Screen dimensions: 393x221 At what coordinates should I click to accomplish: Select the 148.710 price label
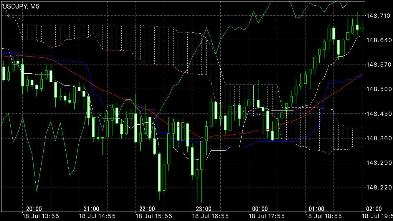coord(379,15)
